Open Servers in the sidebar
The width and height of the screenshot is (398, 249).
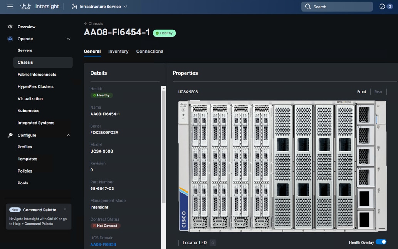[x=25, y=50]
